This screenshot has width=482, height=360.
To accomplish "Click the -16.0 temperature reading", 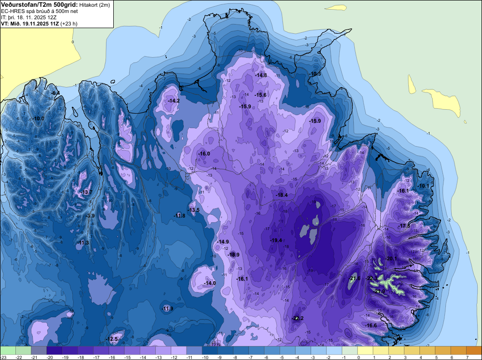I will coord(204,154).
